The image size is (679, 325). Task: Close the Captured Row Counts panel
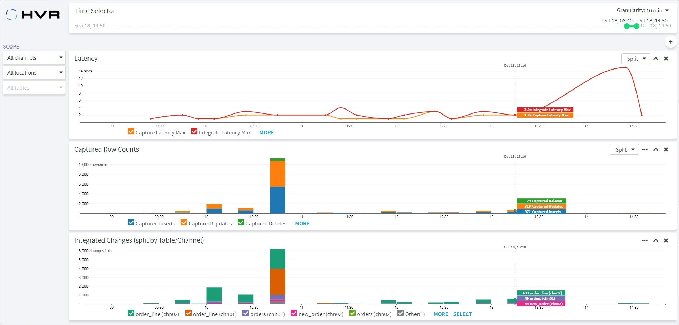tap(666, 149)
